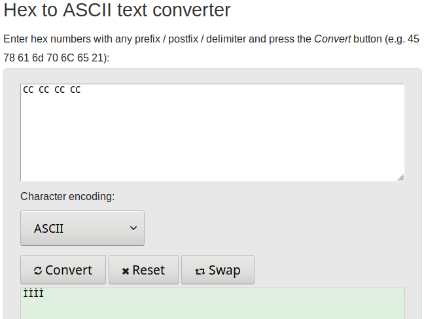
Task: Click the "Hex to ASCII text converter" heading
Action: tap(117, 10)
